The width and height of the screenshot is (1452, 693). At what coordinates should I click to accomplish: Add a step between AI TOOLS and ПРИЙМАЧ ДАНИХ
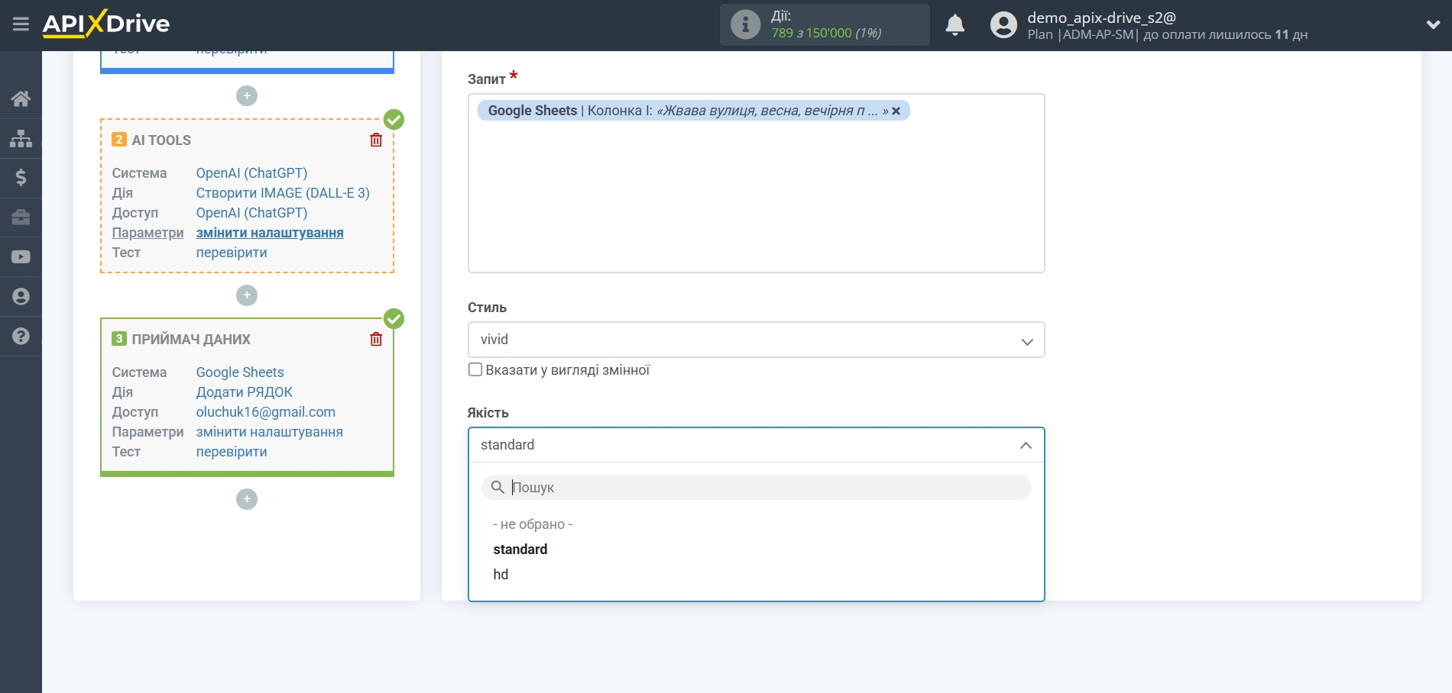(x=247, y=295)
